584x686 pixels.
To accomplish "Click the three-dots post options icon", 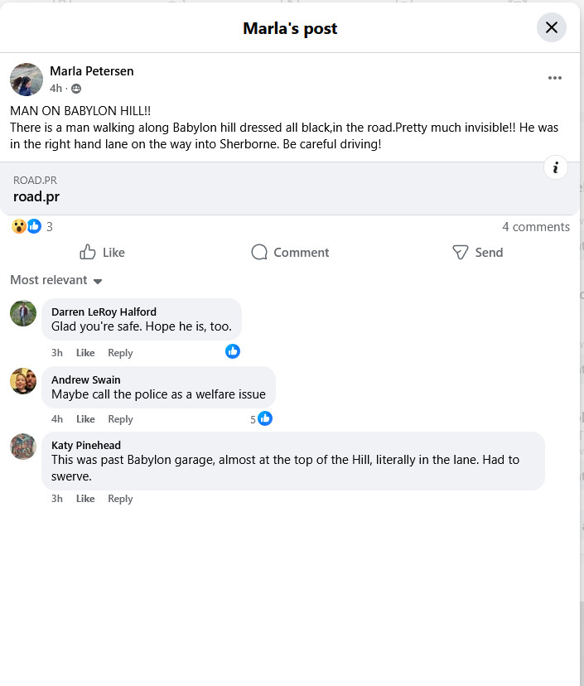I will click(554, 78).
